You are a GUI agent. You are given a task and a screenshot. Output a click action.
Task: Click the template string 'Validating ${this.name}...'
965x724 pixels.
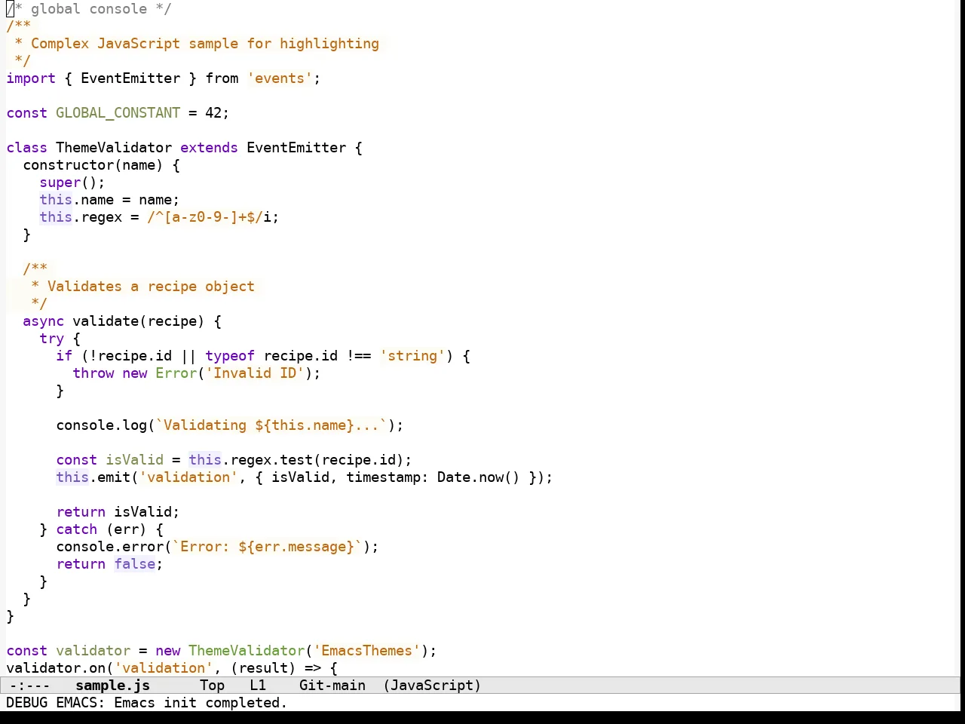pos(271,425)
